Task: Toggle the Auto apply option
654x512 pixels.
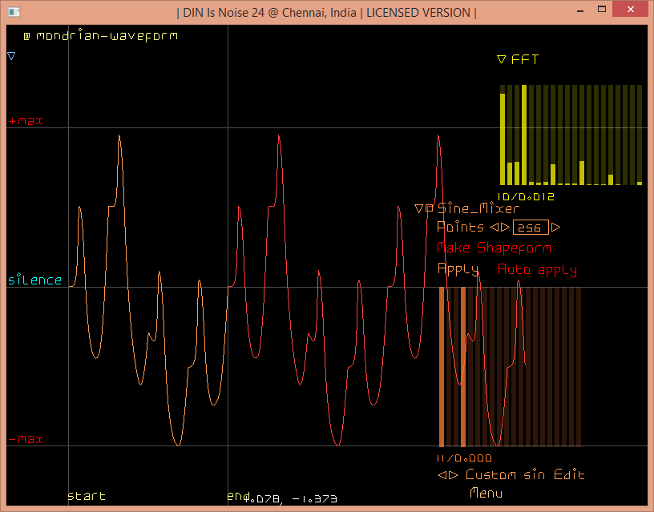Action: (x=537, y=270)
